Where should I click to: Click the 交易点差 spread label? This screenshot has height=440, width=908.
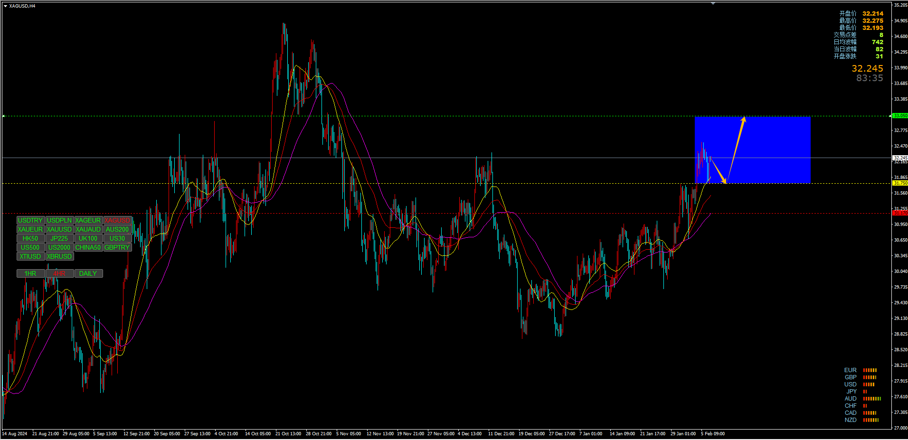coord(845,35)
